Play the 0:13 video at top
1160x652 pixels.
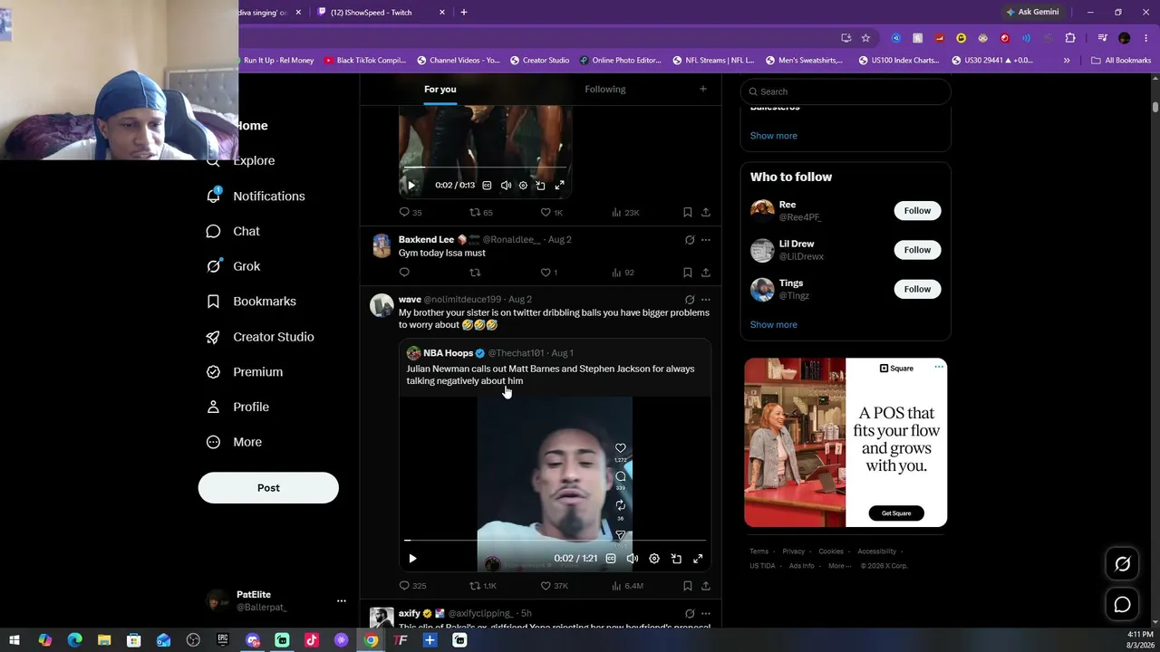click(x=411, y=186)
